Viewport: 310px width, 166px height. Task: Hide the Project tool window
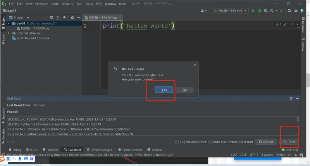(78, 18)
